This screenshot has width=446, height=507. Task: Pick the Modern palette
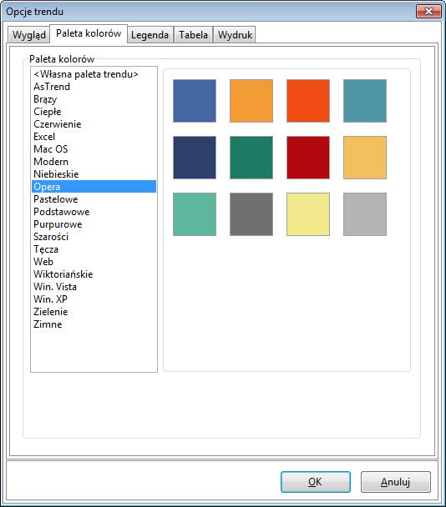[94, 162]
